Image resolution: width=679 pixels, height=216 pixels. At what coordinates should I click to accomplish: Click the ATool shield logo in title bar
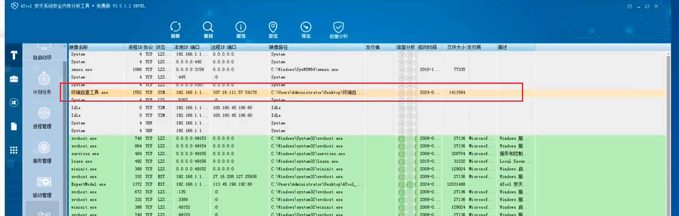15,6
